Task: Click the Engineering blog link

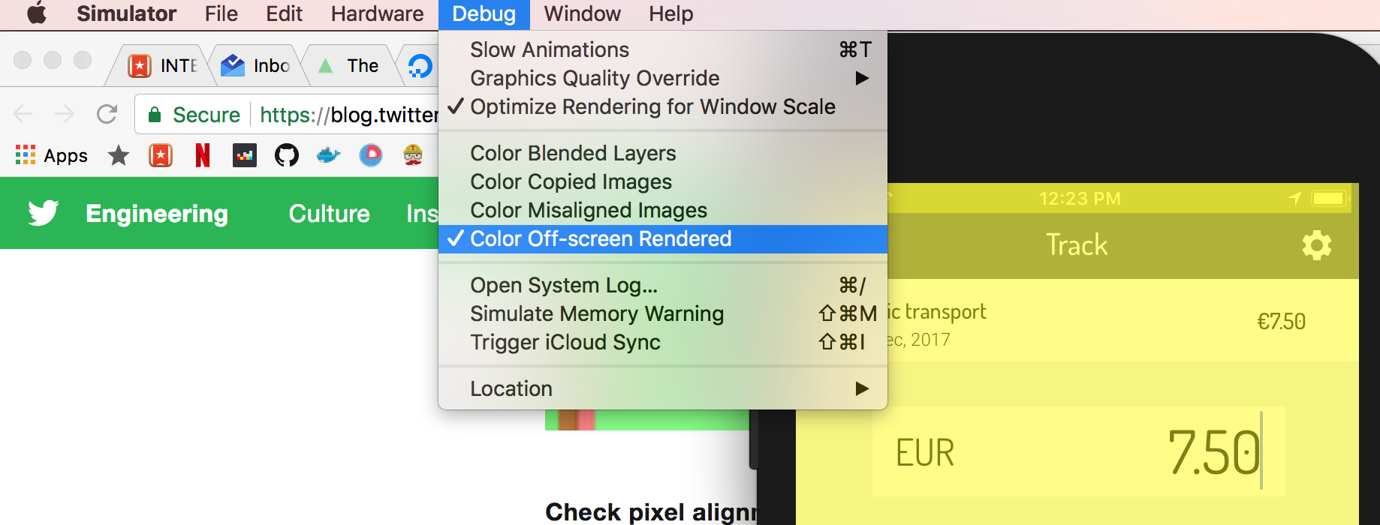Action: (x=157, y=214)
